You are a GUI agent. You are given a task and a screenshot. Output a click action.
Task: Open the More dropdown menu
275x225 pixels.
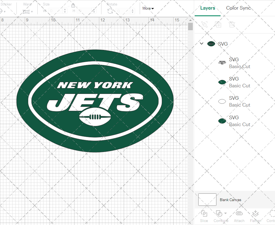[x=148, y=8]
